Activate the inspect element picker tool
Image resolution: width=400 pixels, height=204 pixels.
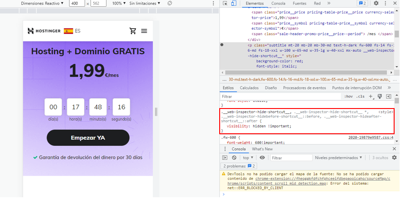(226, 4)
